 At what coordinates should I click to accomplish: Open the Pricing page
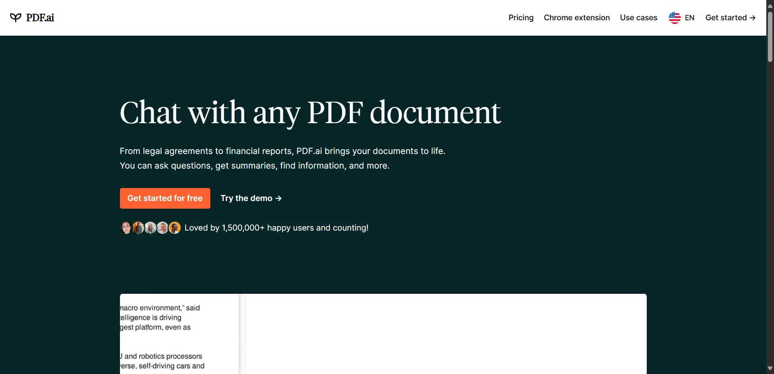pyautogui.click(x=521, y=17)
